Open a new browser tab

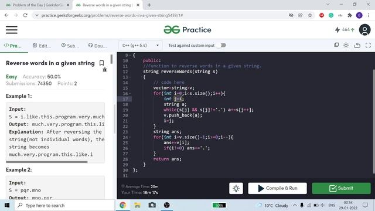(149, 5)
